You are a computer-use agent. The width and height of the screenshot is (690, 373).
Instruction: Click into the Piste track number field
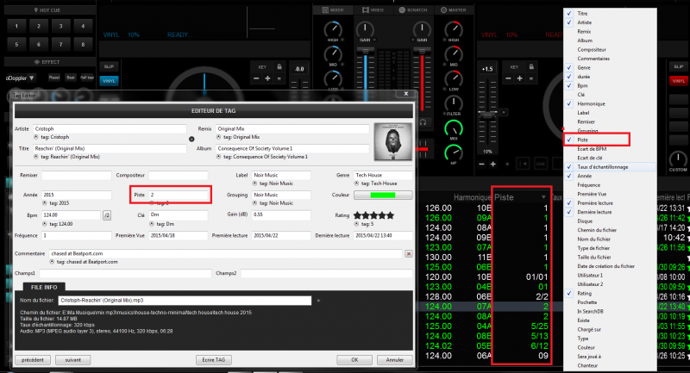177,195
